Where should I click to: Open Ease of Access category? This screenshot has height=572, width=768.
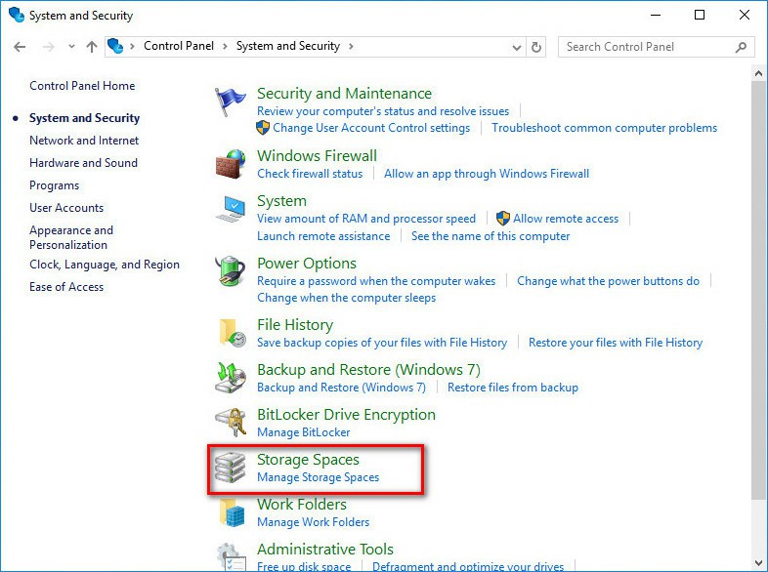pos(66,287)
